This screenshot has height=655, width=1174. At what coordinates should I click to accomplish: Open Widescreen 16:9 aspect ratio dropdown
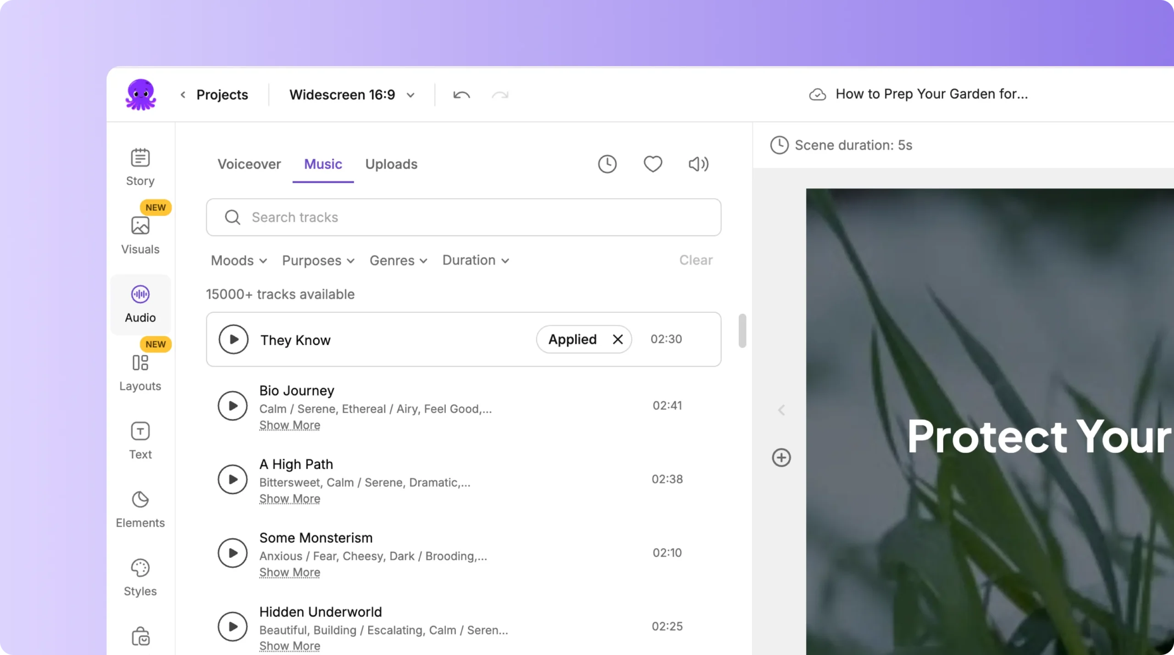[x=352, y=95]
